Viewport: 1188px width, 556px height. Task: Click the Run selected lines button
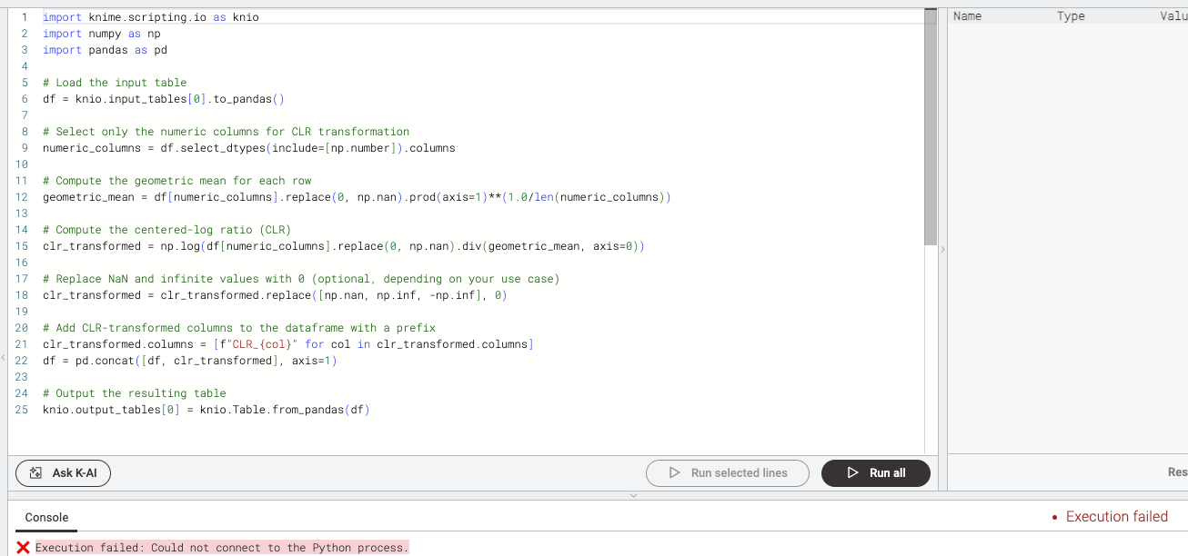click(x=727, y=473)
